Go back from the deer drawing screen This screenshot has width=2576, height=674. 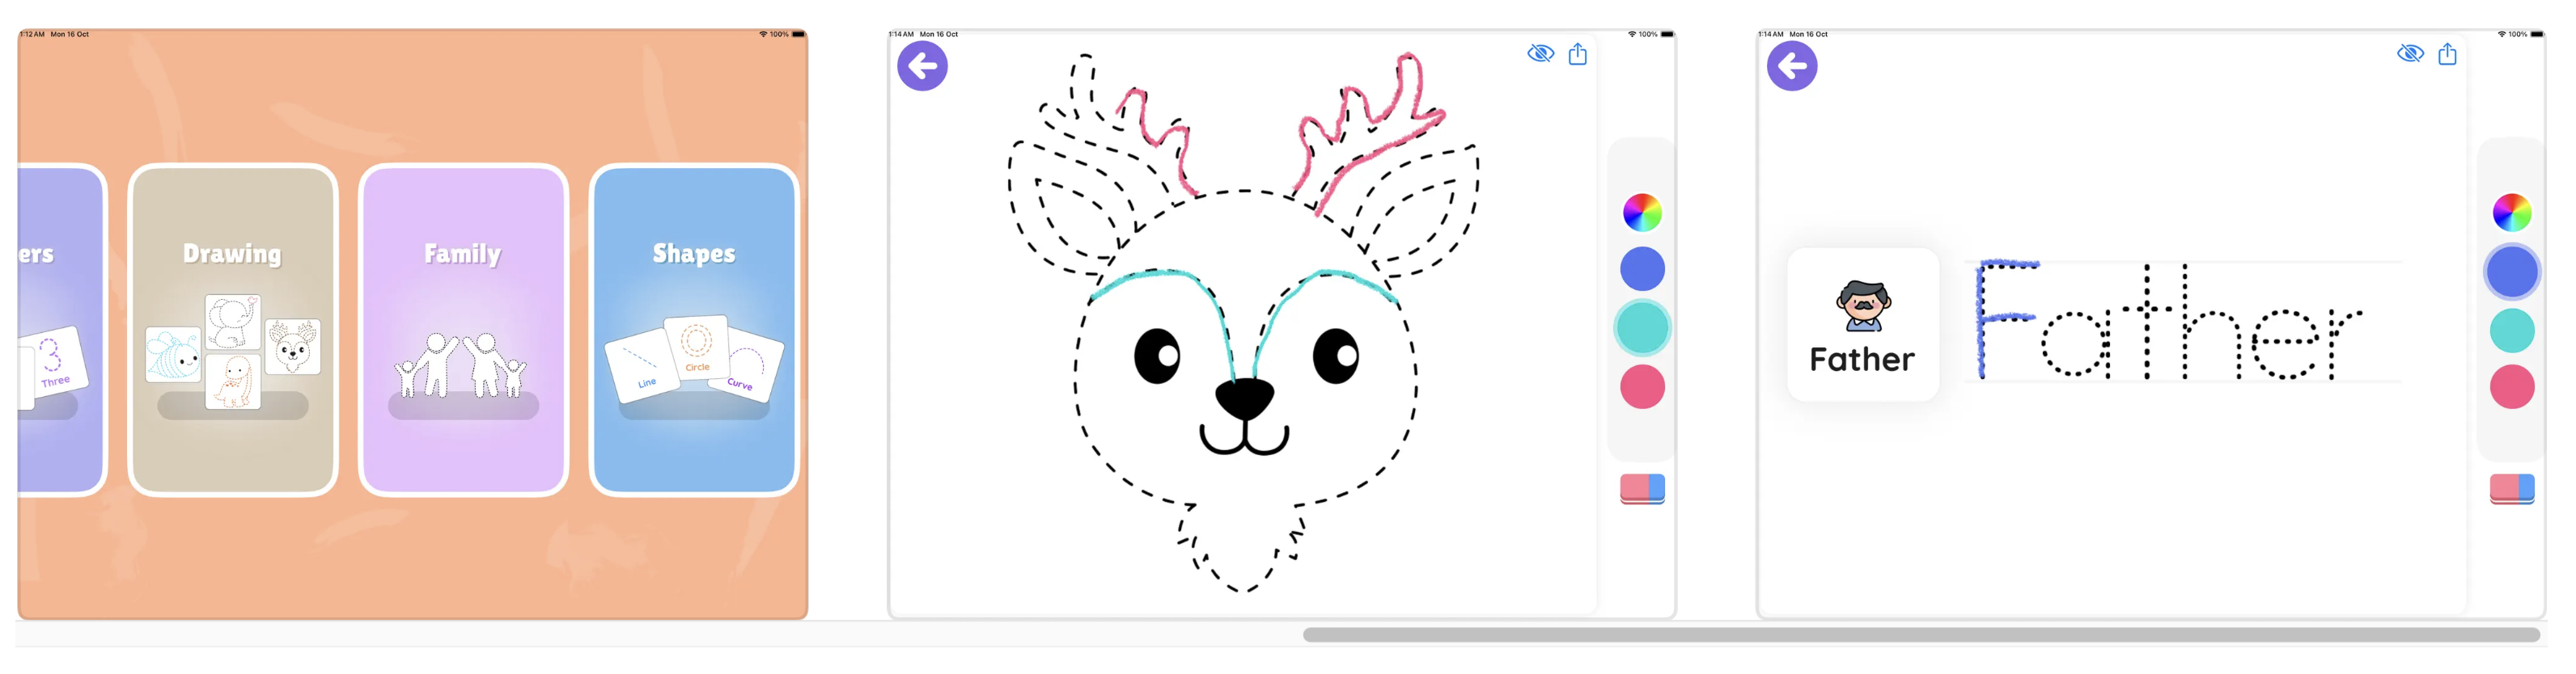click(922, 66)
